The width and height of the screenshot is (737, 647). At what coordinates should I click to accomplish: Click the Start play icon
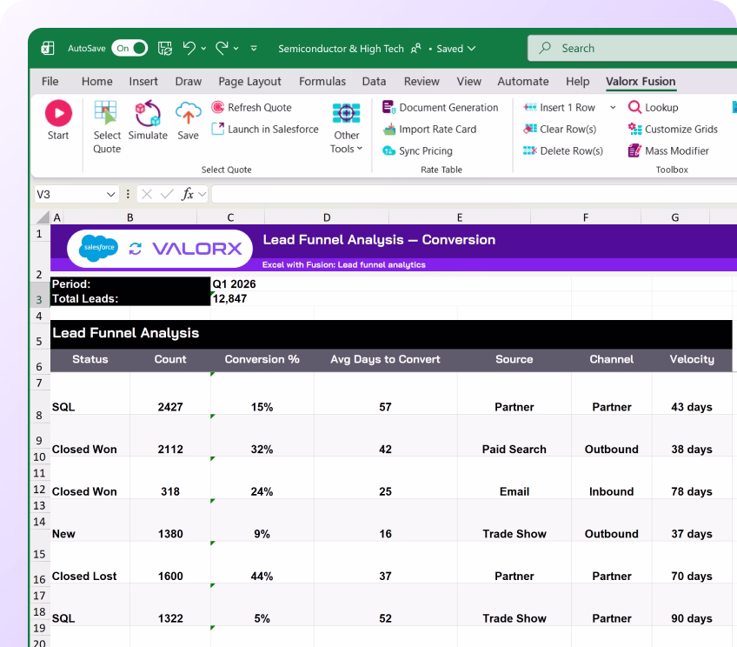tap(58, 113)
